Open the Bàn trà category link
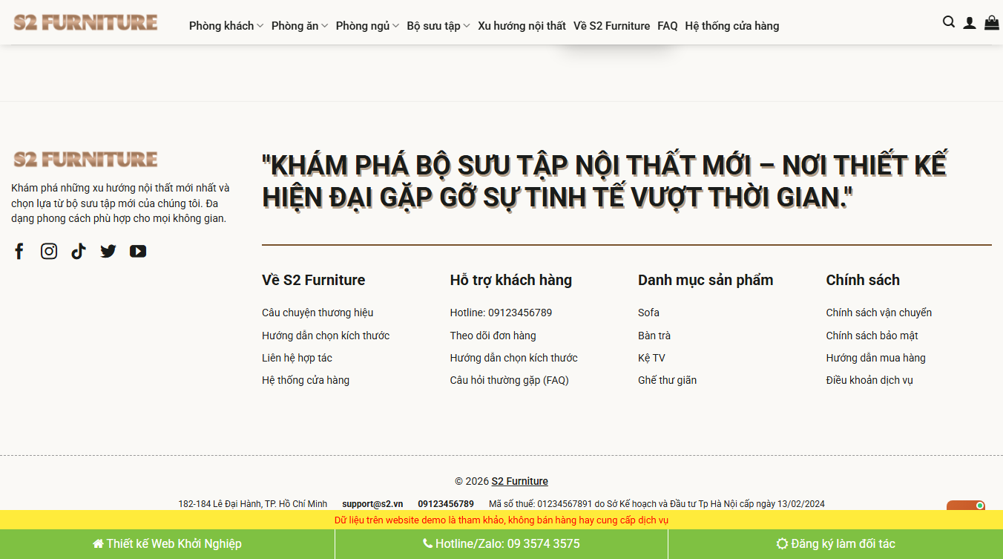1003x559 pixels. (654, 336)
